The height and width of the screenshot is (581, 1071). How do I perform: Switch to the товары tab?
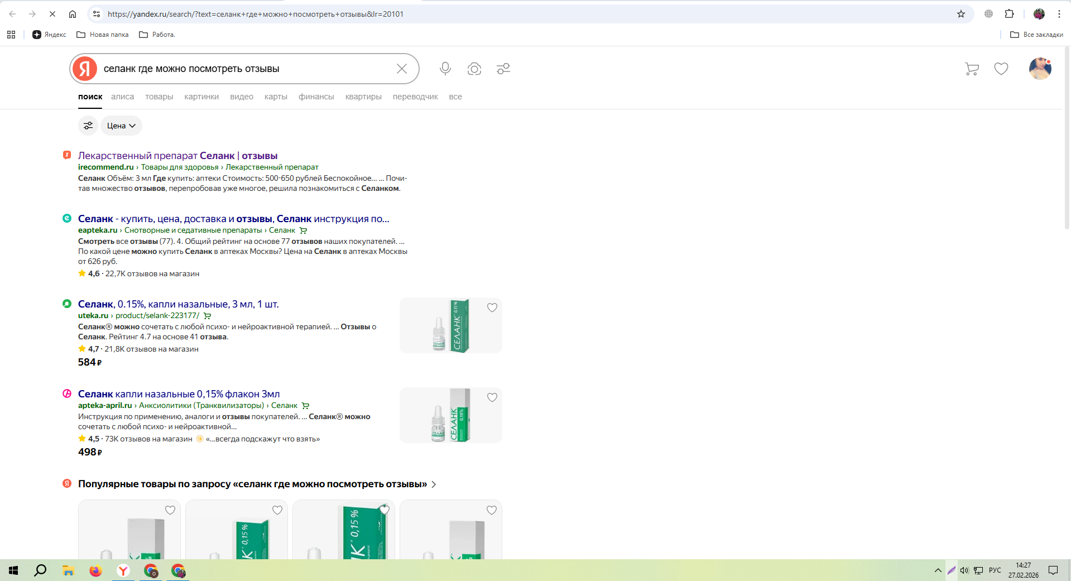pos(159,97)
